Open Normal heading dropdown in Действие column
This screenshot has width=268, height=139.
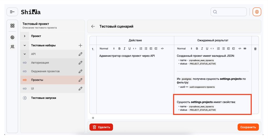pyautogui.click(x=107, y=49)
